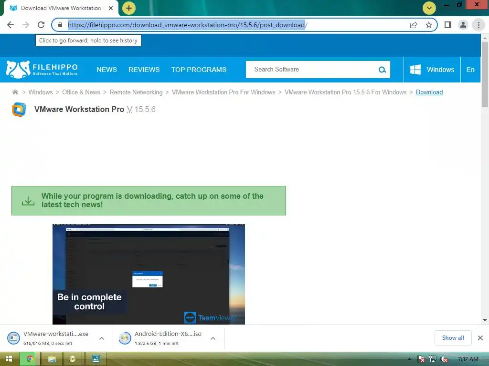This screenshot has width=489, height=366.
Task: Show hidden system tray icons
Action: point(409,359)
